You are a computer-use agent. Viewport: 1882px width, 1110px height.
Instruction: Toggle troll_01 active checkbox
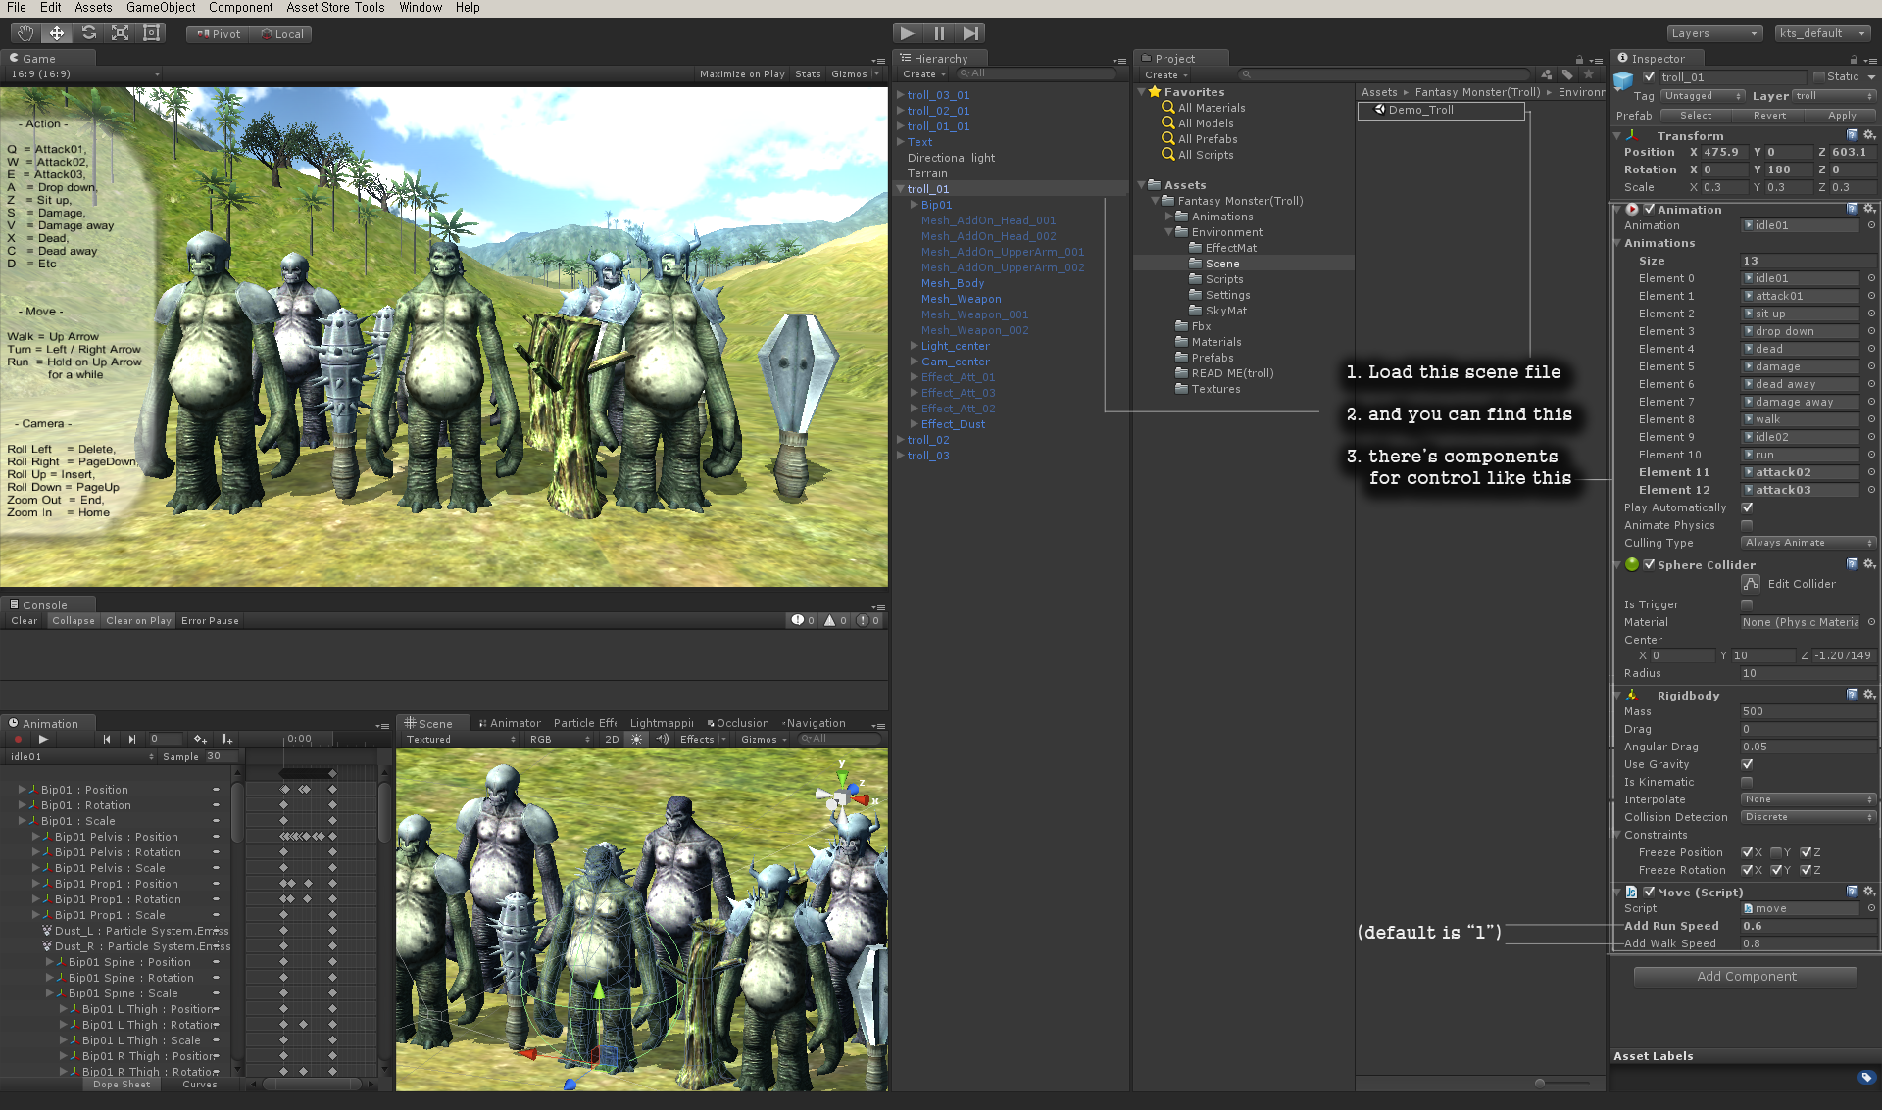1650,76
